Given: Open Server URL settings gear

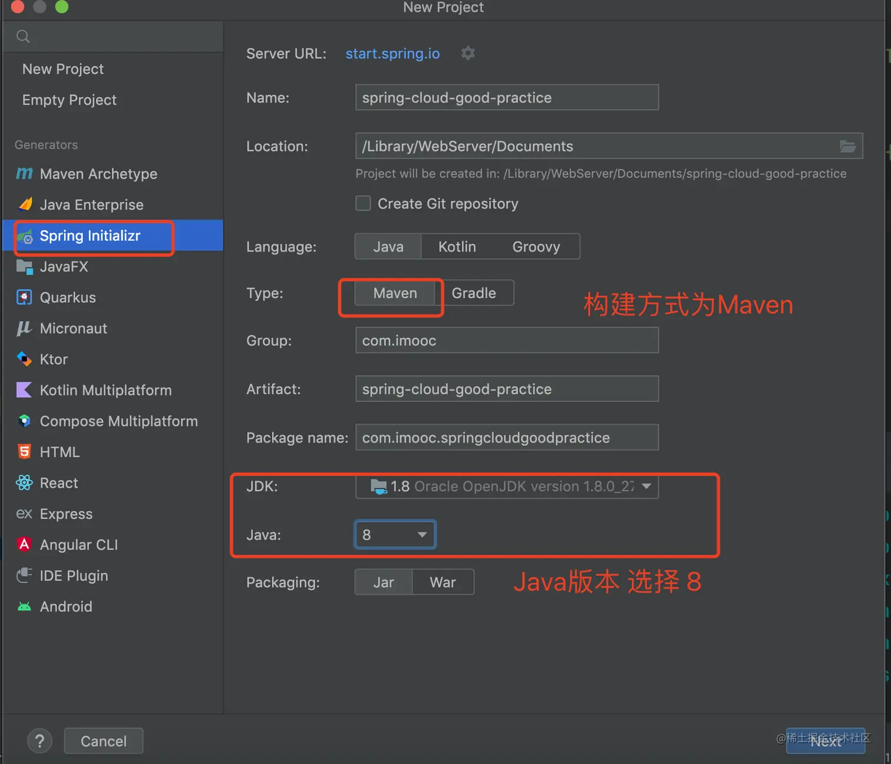Looking at the screenshot, I should [x=468, y=53].
